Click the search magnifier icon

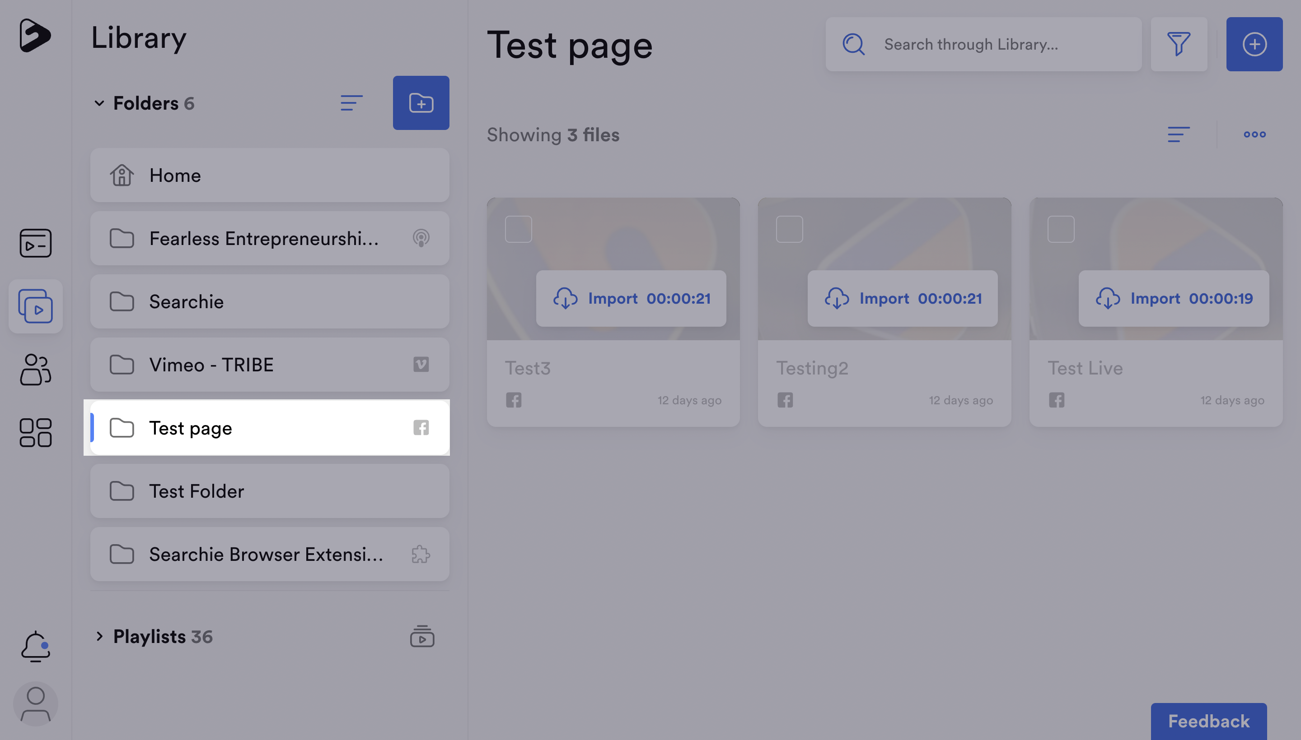(854, 44)
